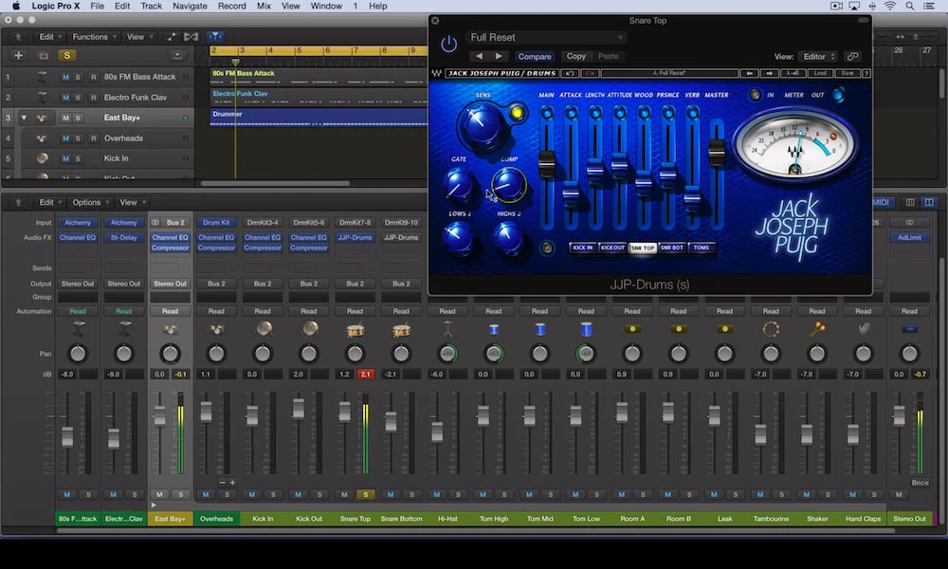Click the Snare Top channel drum icon

point(355,330)
